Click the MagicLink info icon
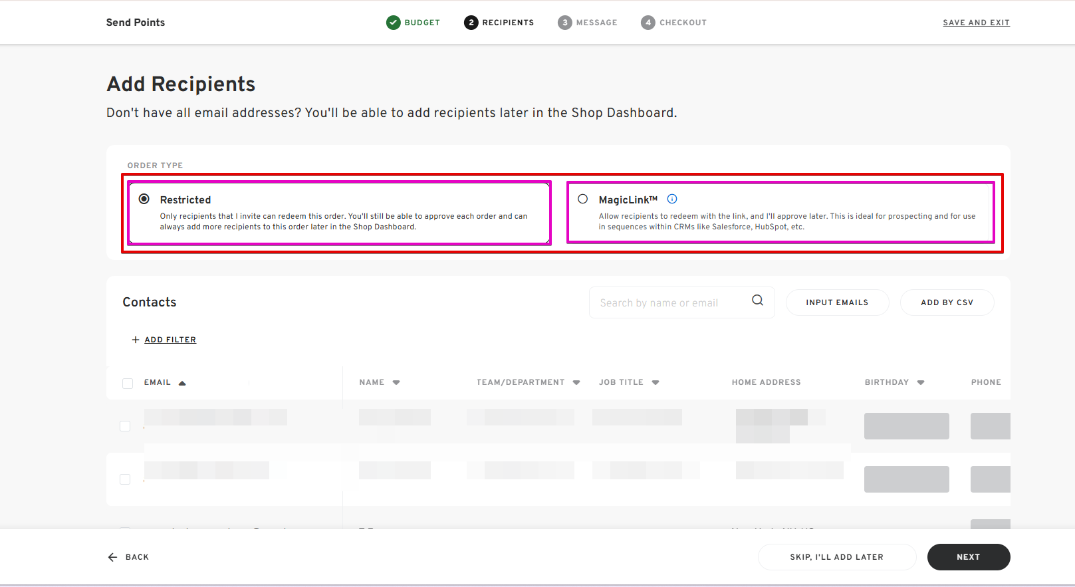Screen dimensions: 1075x587 672,199
